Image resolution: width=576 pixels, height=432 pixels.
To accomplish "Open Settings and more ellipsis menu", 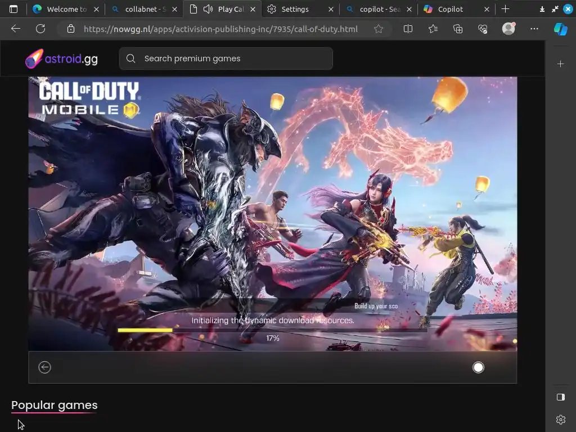I will click(534, 29).
